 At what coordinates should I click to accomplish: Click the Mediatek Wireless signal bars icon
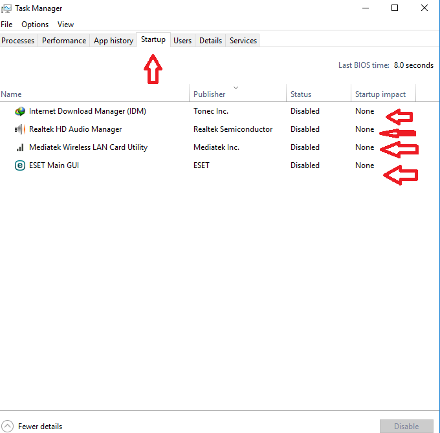tap(20, 147)
